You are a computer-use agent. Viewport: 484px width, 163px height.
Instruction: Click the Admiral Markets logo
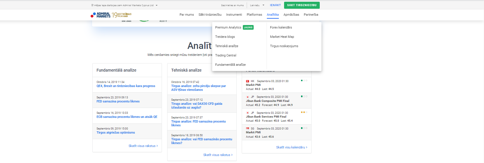pyautogui.click(x=101, y=15)
